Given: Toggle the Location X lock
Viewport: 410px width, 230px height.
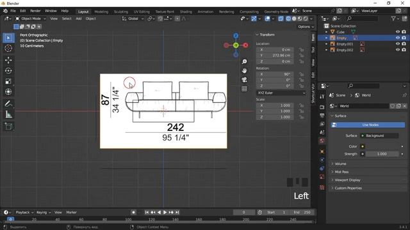Looking at the screenshot, I should tap(302, 50).
